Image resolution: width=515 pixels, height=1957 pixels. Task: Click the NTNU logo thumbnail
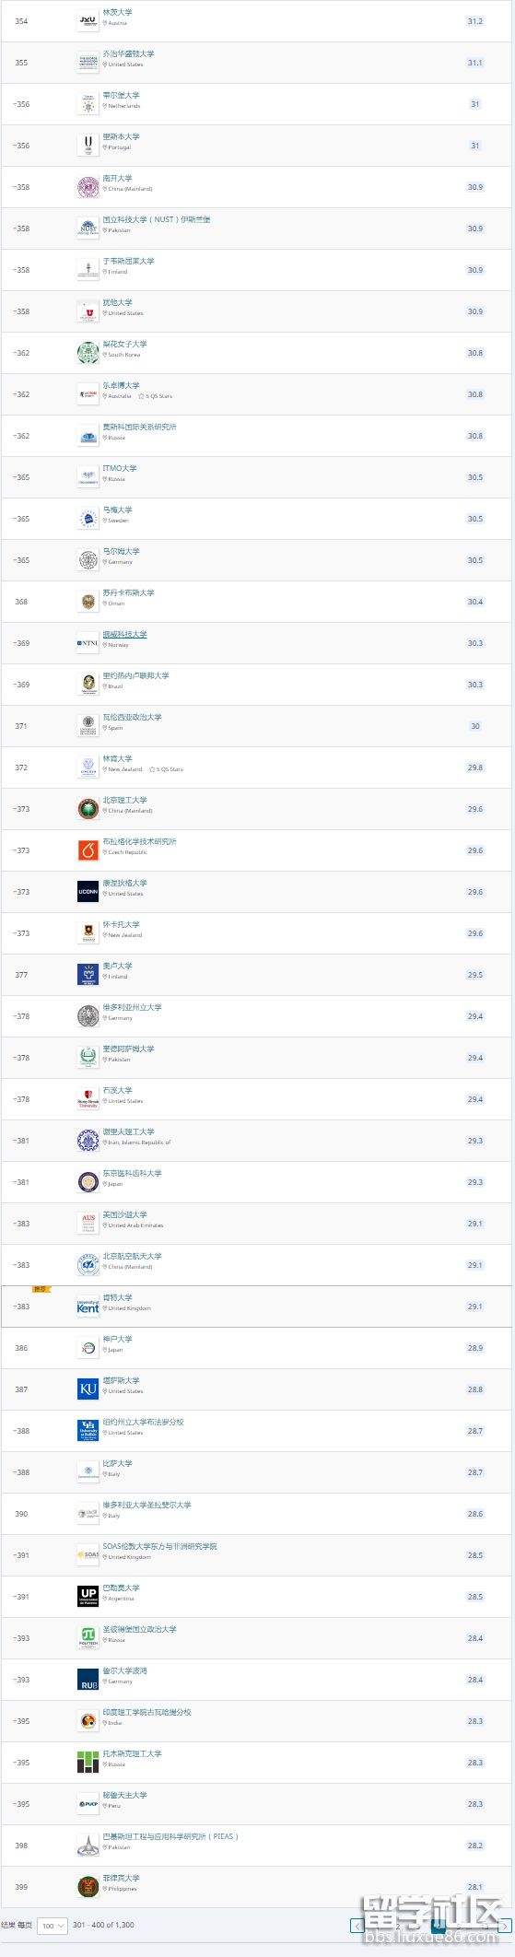pyautogui.click(x=88, y=642)
